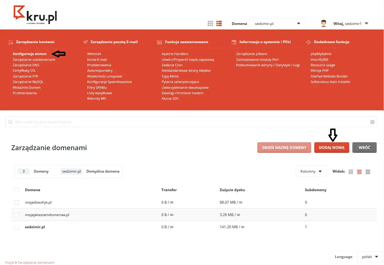Click the envelope icon beside Zarządzanie pocztą E-mail
Image resolution: width=384 pixels, height=265 pixels.
(x=85, y=42)
